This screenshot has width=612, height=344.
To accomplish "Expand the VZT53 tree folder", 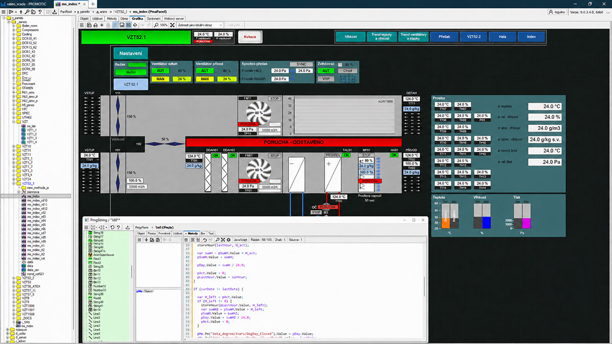I will click(x=14, y=282).
